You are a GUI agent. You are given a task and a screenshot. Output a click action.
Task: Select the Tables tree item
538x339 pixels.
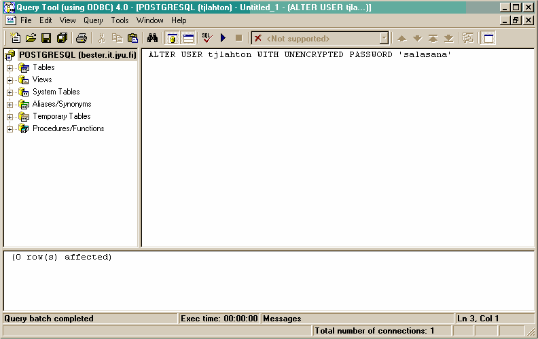pyautogui.click(x=43, y=67)
